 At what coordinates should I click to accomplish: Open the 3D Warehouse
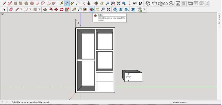[x=115, y=9]
